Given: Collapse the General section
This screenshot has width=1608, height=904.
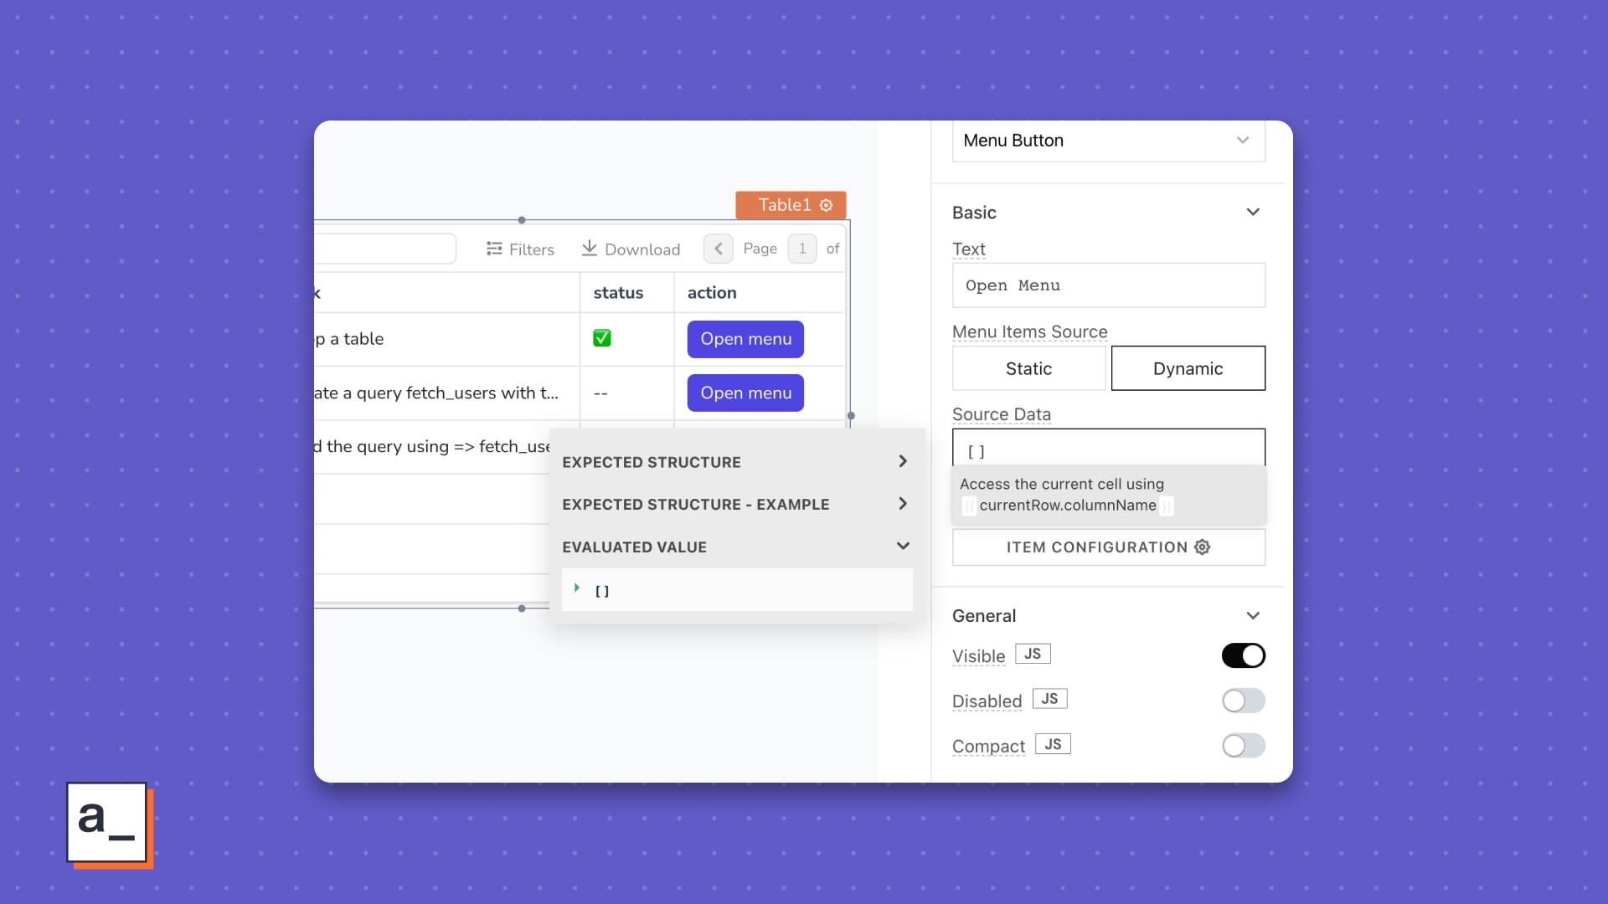Looking at the screenshot, I should 1254,615.
